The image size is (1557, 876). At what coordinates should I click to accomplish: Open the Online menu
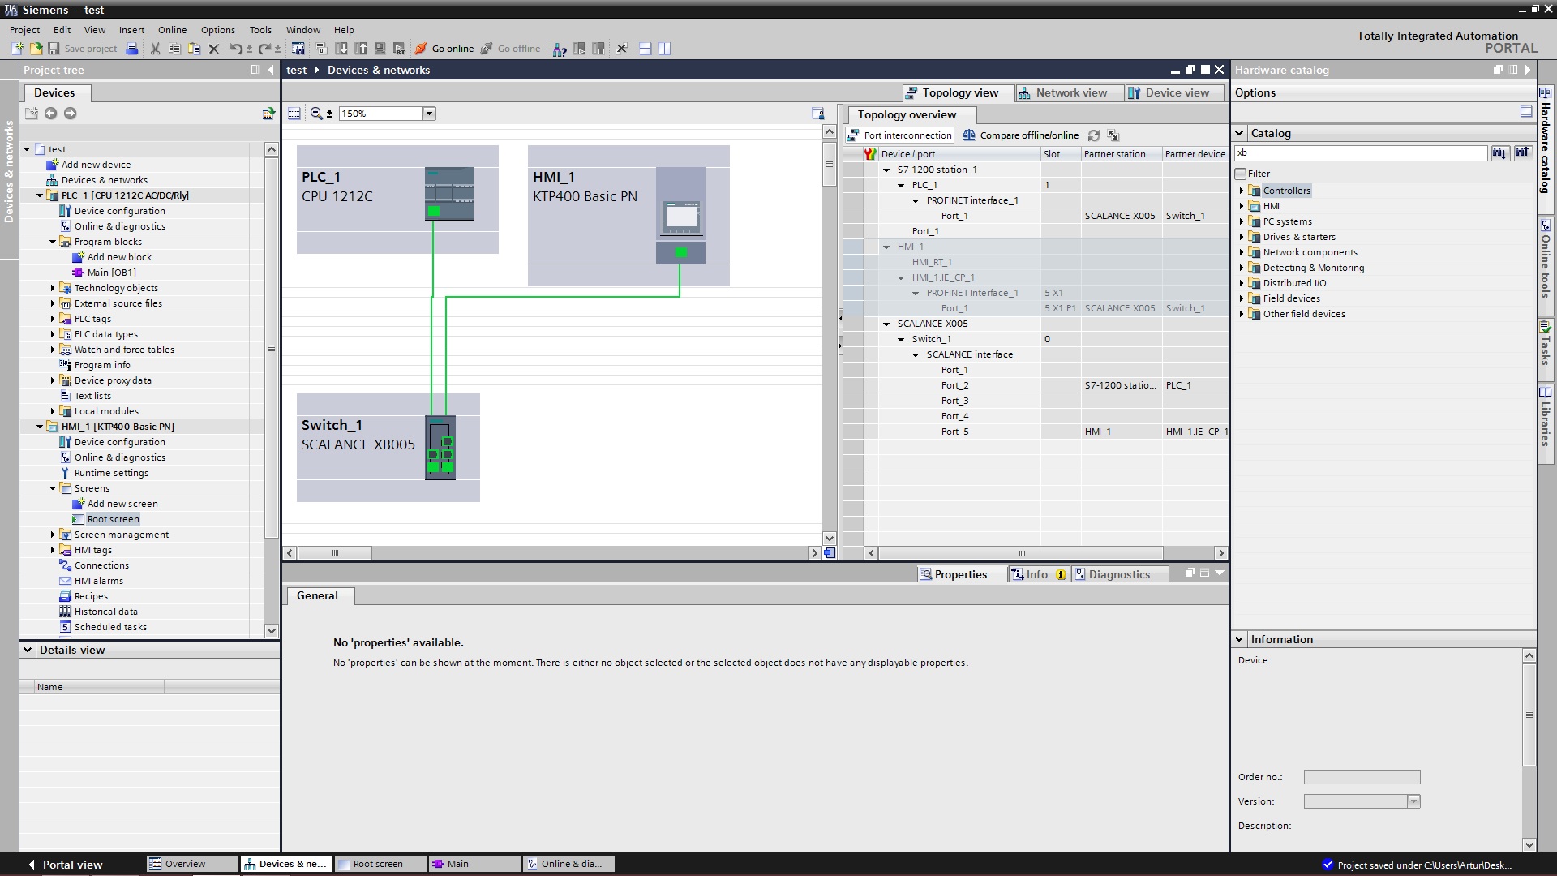coord(172,30)
